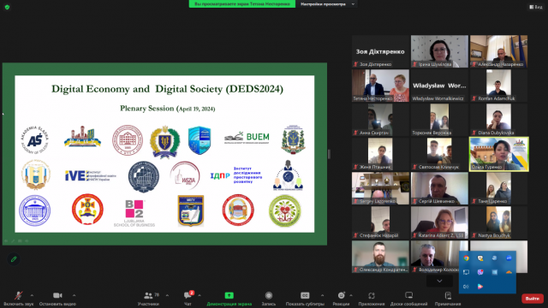This screenshot has height=308, width=548.
Task: Expand caret next to Показать субтитры
Action: click(322, 295)
